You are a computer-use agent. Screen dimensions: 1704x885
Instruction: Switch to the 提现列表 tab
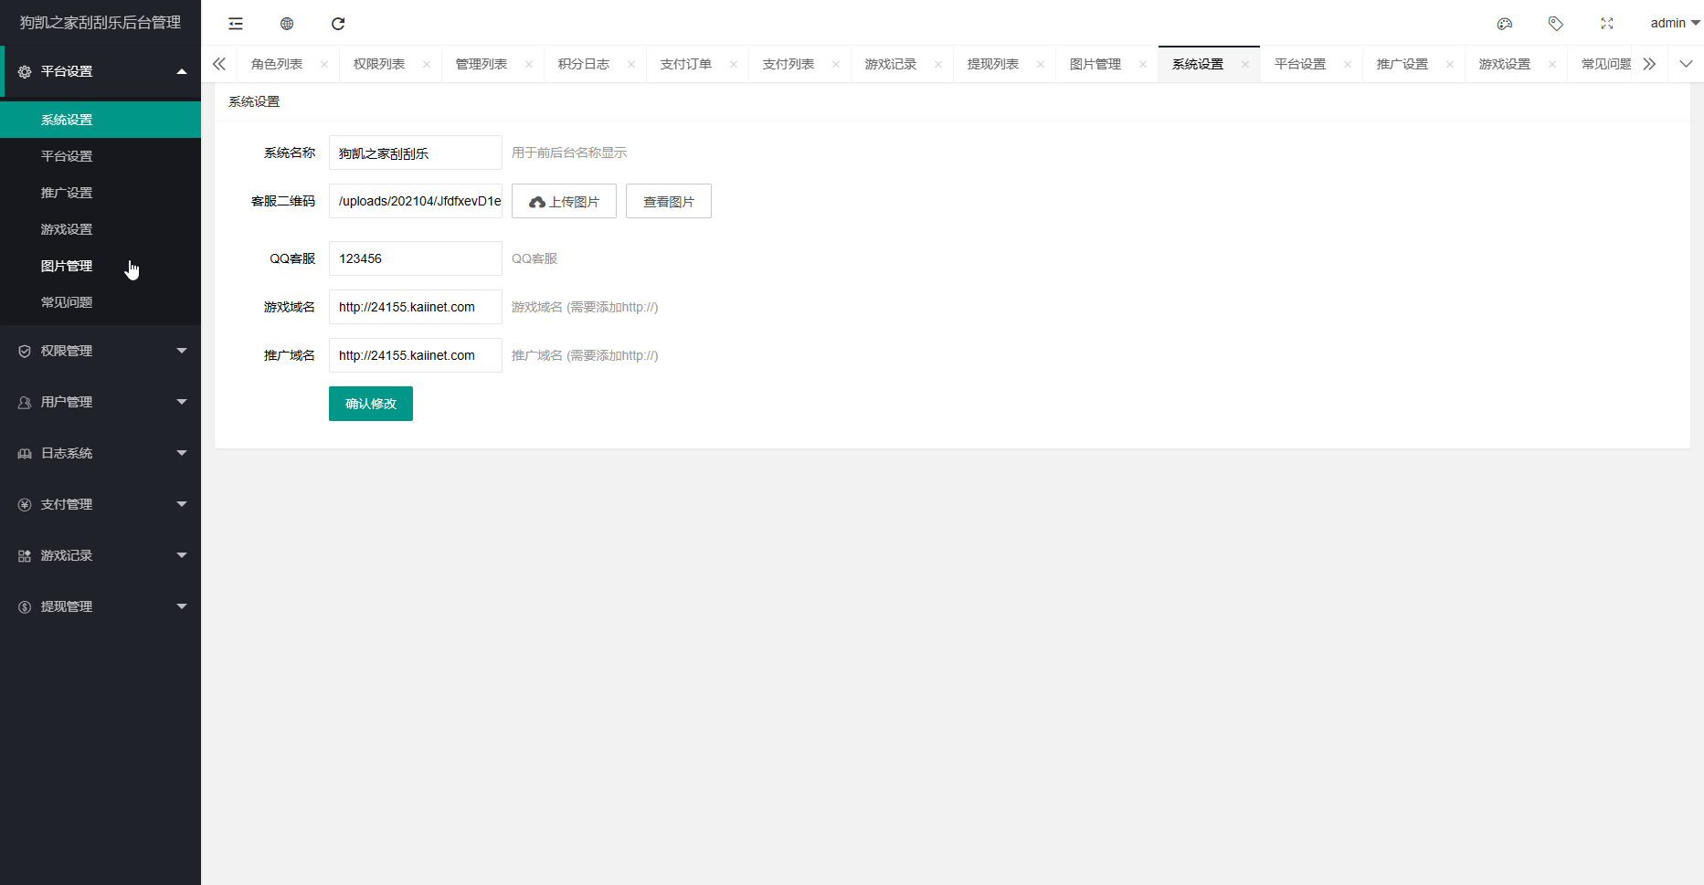tap(993, 64)
